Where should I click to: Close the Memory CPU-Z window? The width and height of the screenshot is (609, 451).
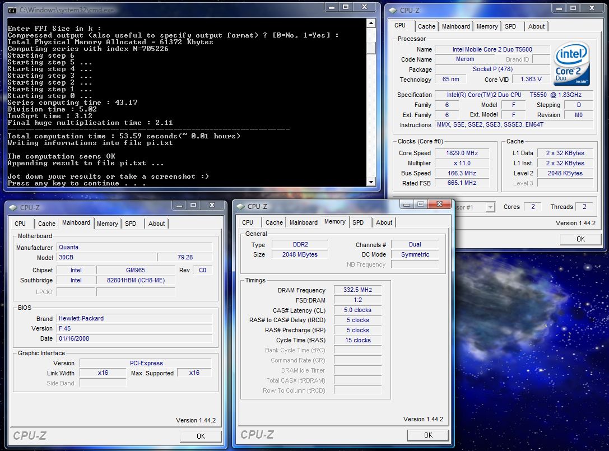click(x=439, y=204)
